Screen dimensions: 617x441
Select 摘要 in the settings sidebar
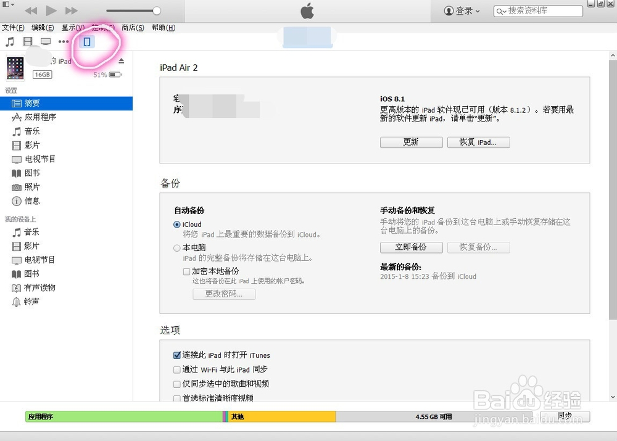pyautogui.click(x=66, y=103)
